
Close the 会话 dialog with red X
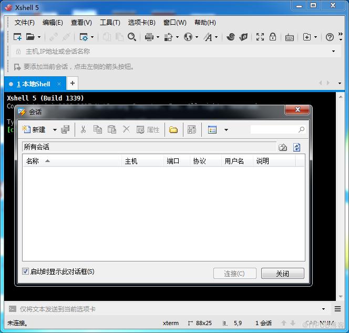point(297,109)
